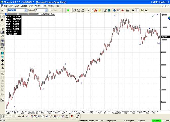Screen dimensions: 170x122
Task: Open the Chart menu
Action: point(17,6)
